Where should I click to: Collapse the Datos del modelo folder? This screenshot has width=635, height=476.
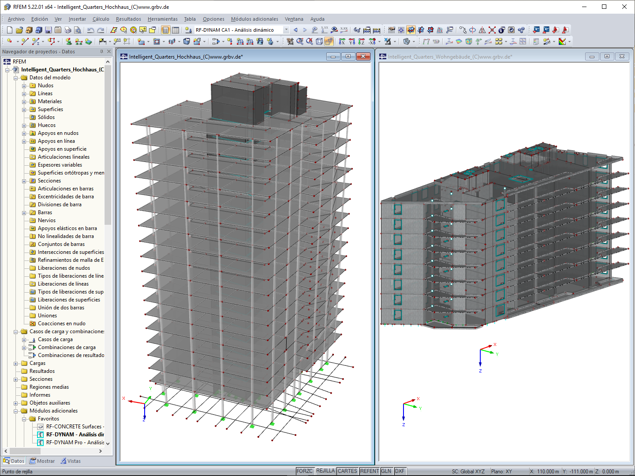pos(16,78)
